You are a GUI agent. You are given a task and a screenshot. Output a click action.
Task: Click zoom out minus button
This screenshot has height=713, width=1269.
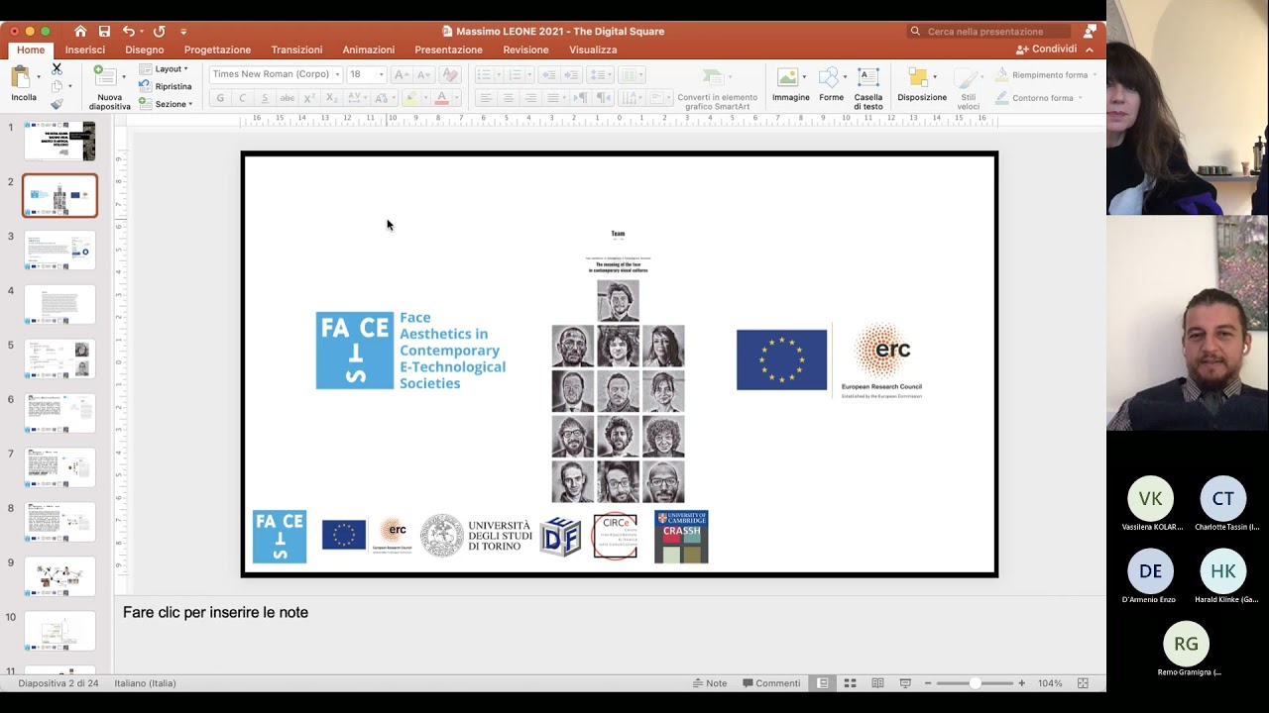pyautogui.click(x=928, y=683)
